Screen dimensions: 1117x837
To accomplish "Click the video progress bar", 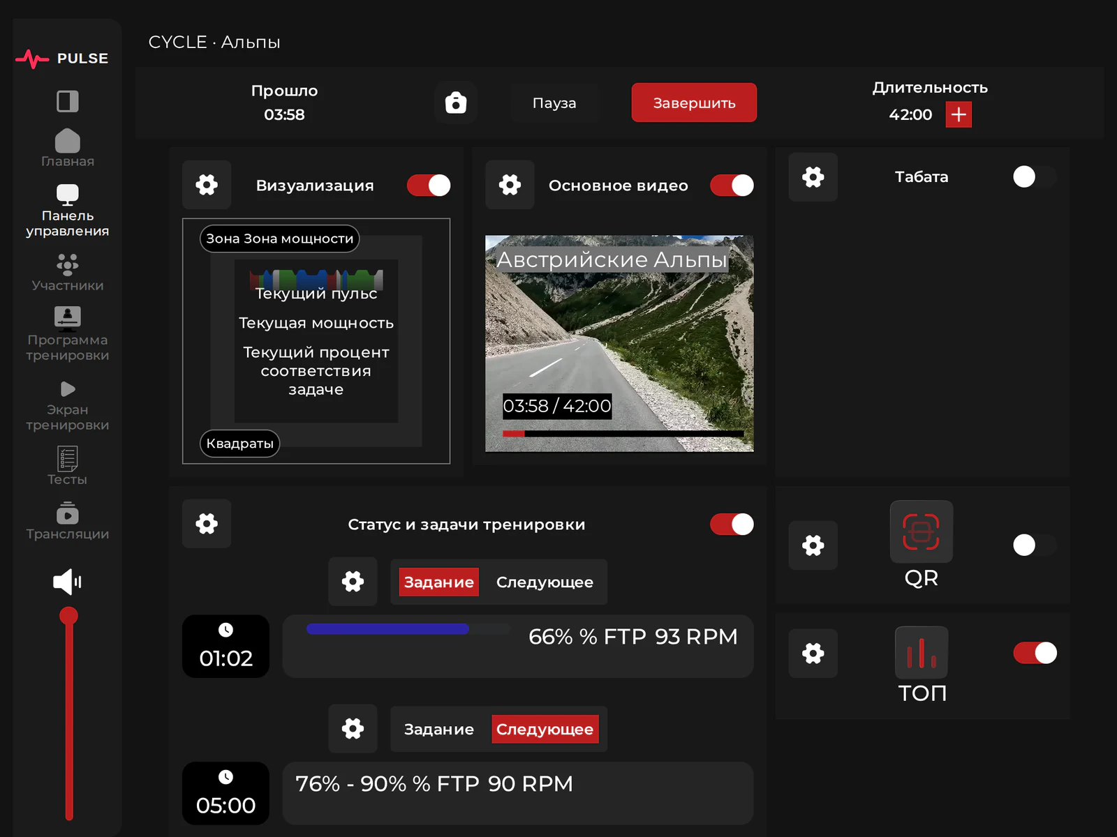I will coord(623,434).
